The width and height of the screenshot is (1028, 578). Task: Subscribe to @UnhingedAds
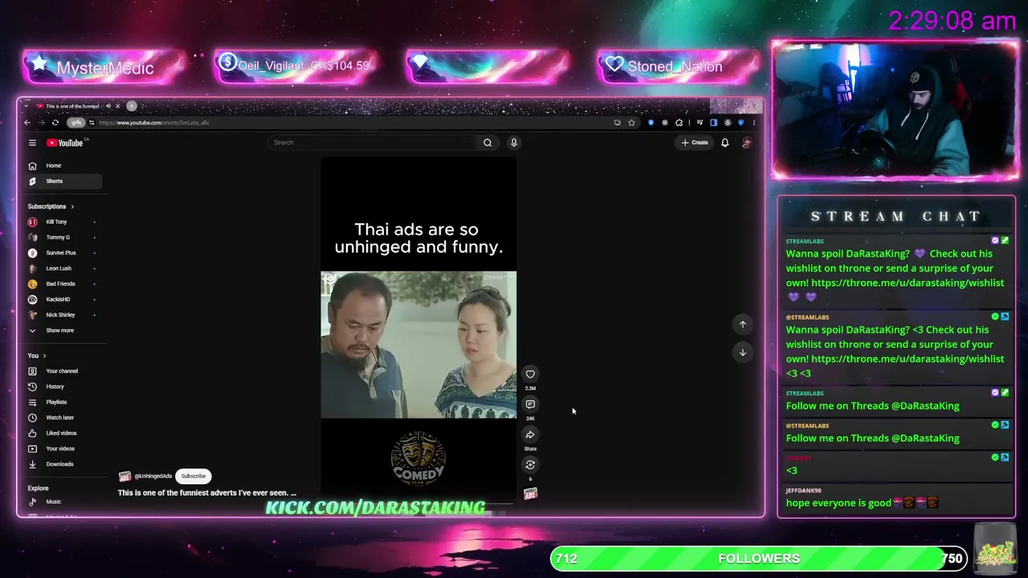tap(194, 476)
